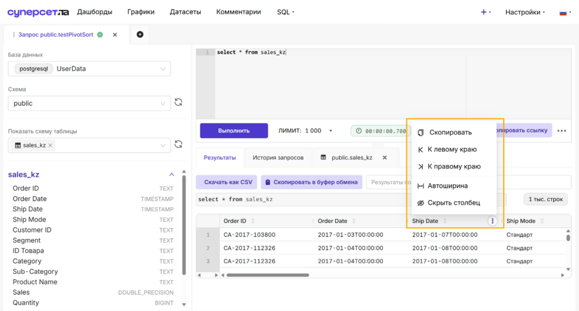Click the 1 тыс. строк badge
The height and width of the screenshot is (311, 579).
click(x=546, y=200)
